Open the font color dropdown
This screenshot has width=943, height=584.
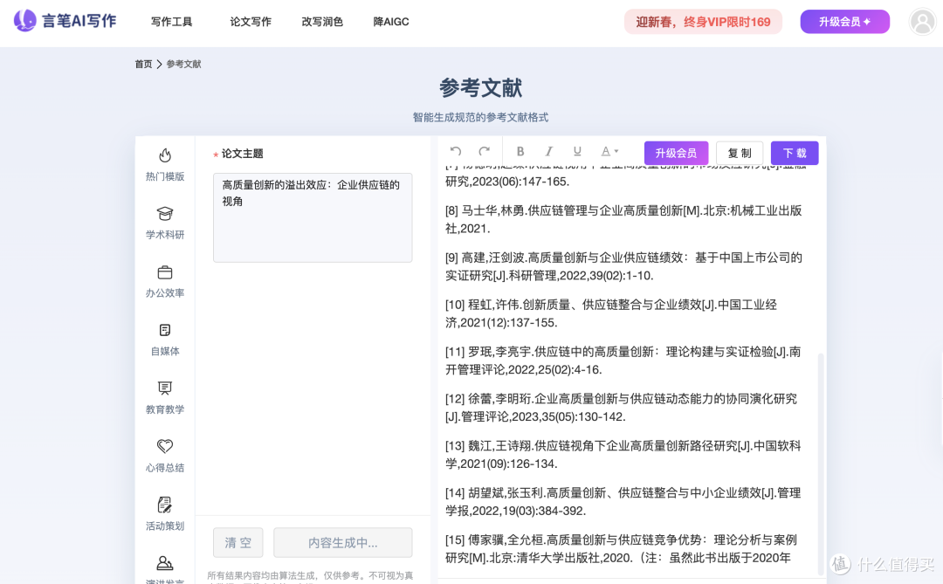pos(609,152)
